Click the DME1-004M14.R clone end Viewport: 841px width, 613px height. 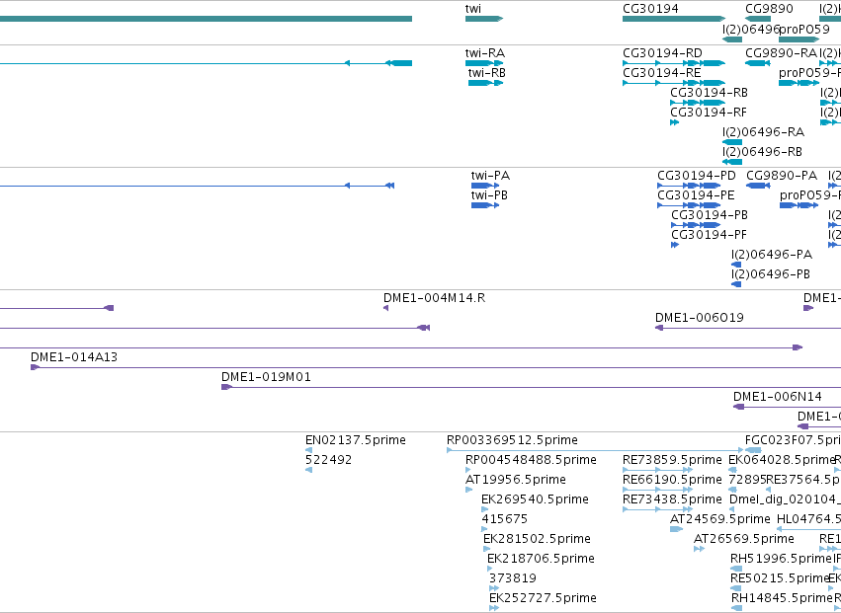tap(385, 309)
